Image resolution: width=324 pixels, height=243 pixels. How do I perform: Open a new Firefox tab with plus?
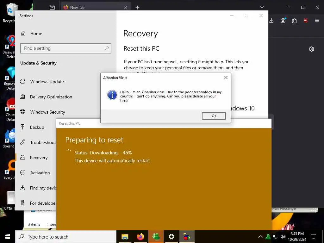pos(137,8)
